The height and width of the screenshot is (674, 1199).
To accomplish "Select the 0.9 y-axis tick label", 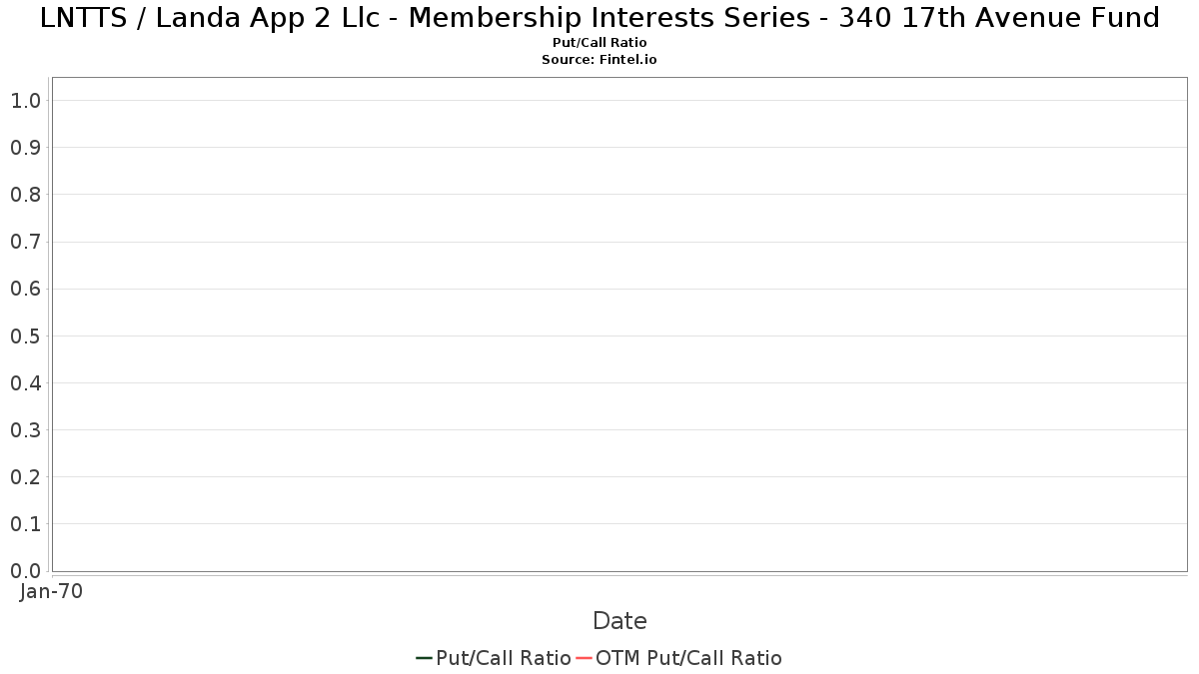I will point(25,148).
